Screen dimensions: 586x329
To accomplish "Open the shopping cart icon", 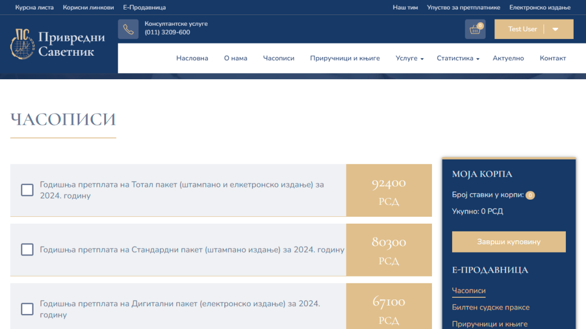I will (474, 30).
